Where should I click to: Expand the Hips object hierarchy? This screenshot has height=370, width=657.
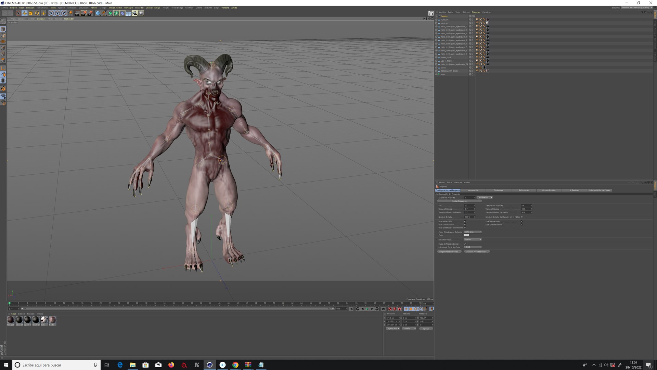[x=436, y=74]
